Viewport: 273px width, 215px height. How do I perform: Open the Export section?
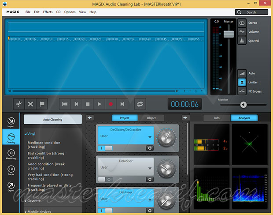[x=11, y=186]
